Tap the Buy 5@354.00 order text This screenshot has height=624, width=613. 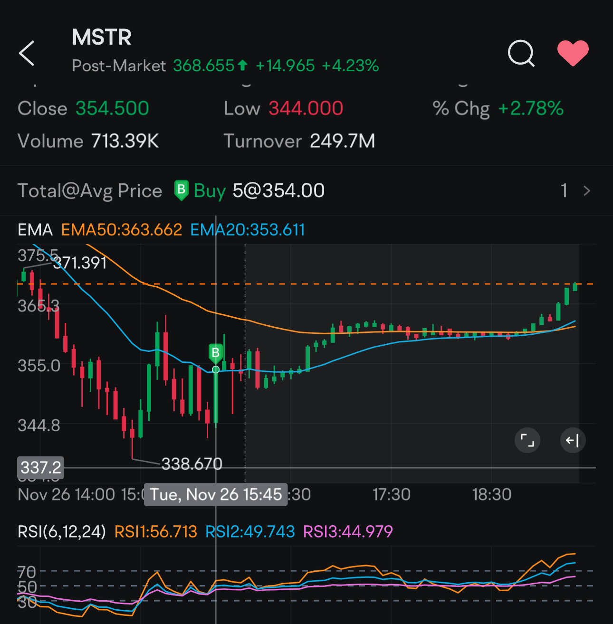[x=259, y=191]
